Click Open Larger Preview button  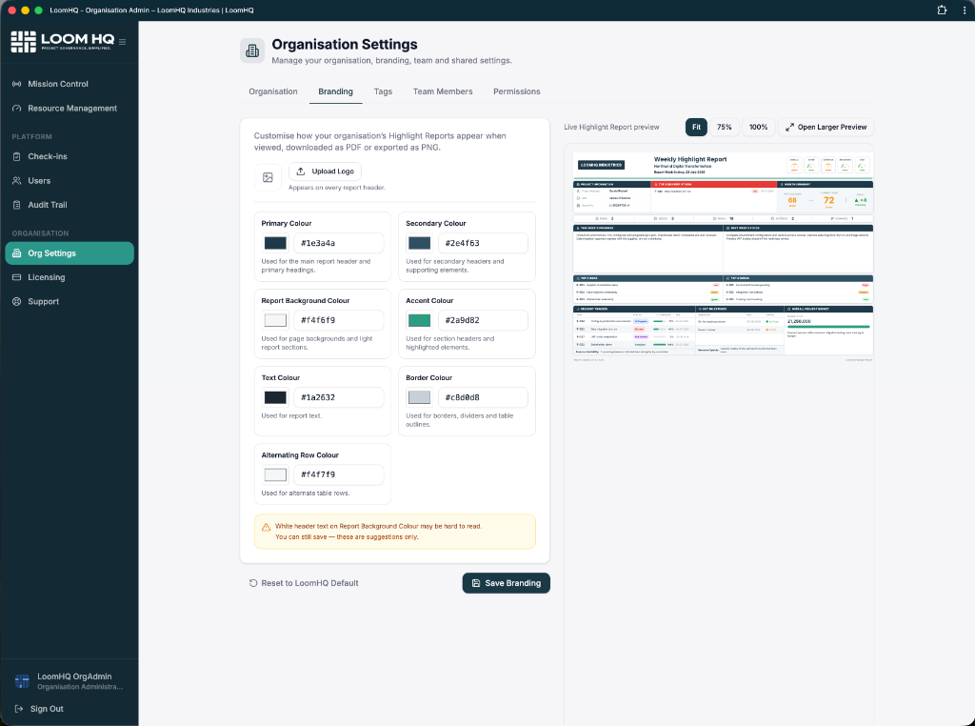tap(826, 127)
